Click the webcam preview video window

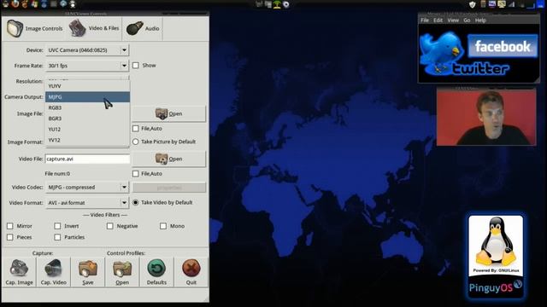pyautogui.click(x=486, y=118)
